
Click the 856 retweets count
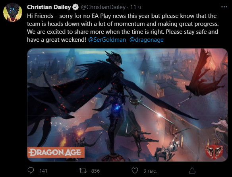95,171
